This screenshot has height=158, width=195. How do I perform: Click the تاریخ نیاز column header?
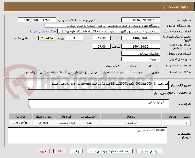click(x=20, y=117)
